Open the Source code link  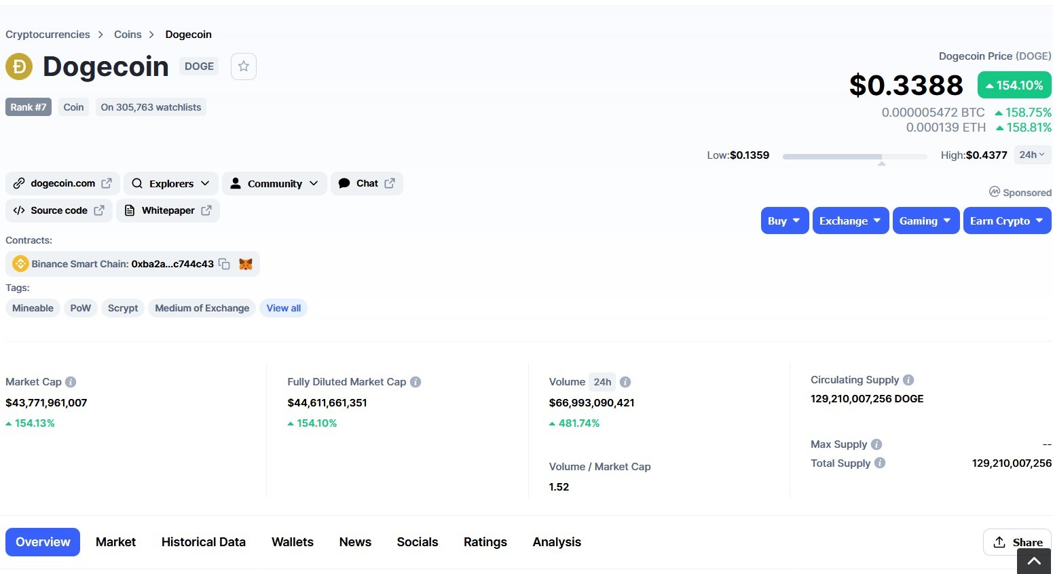click(59, 210)
